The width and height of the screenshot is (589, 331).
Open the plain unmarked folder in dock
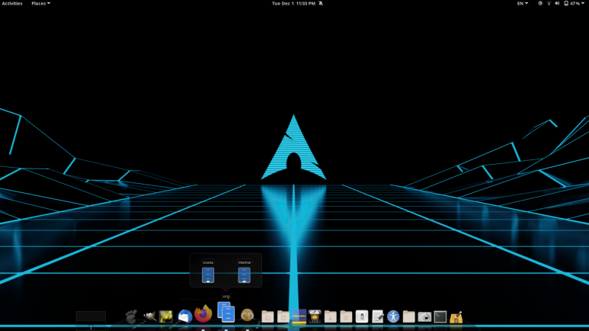408,317
